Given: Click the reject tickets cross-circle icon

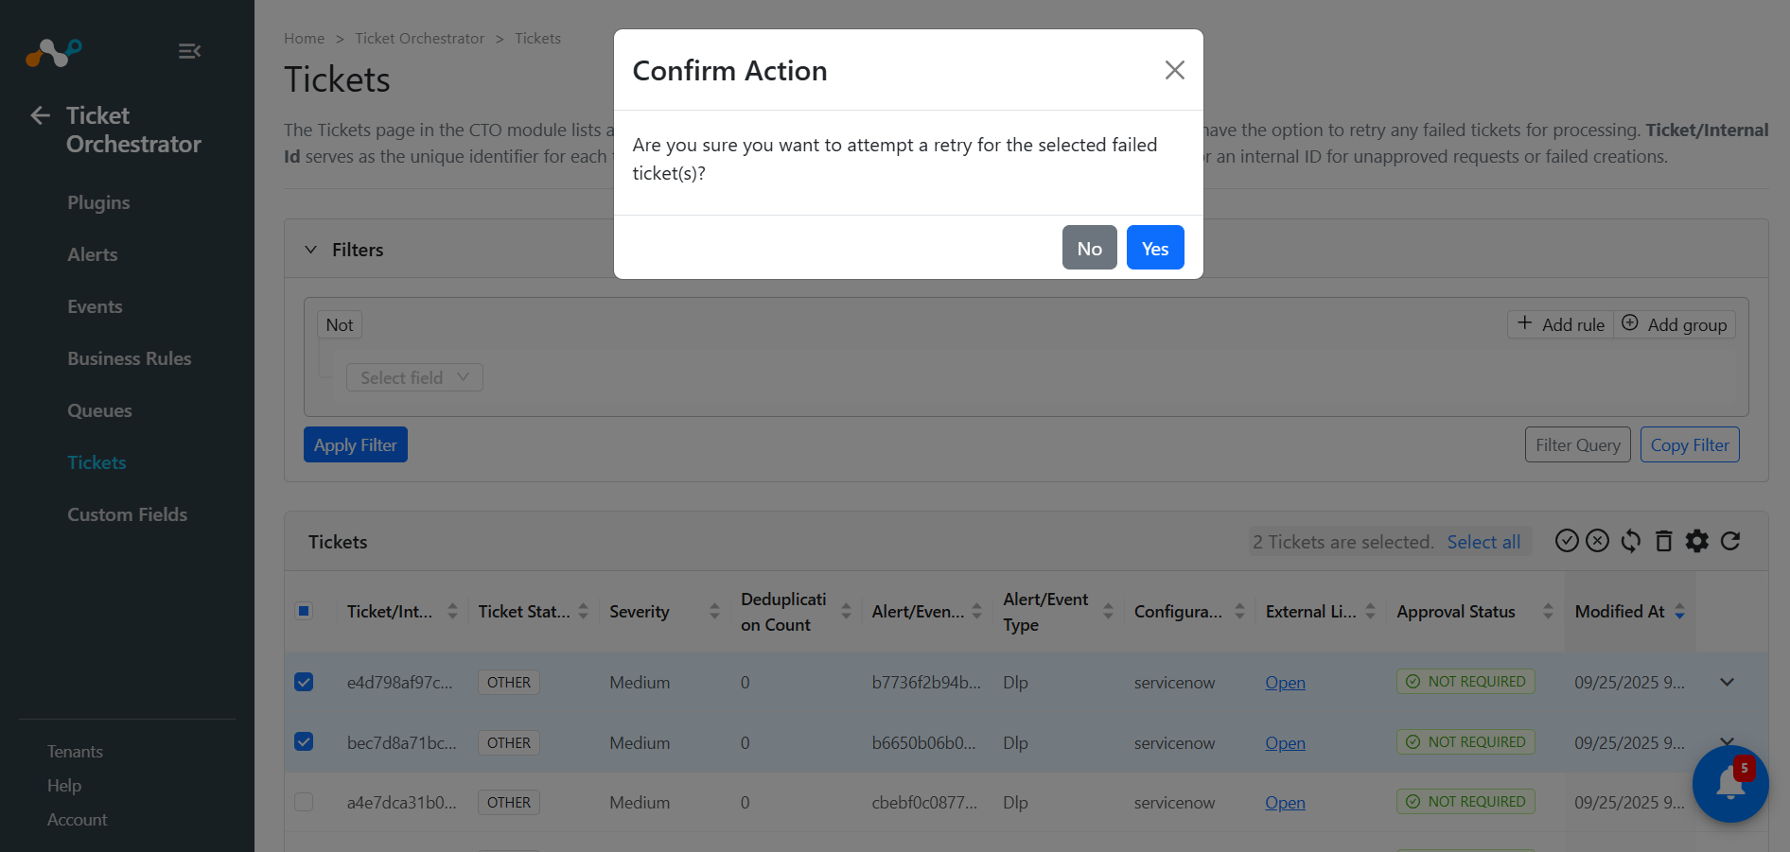Looking at the screenshot, I should point(1597,541).
